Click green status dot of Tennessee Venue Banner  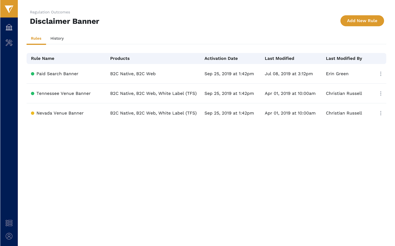pyautogui.click(x=33, y=93)
